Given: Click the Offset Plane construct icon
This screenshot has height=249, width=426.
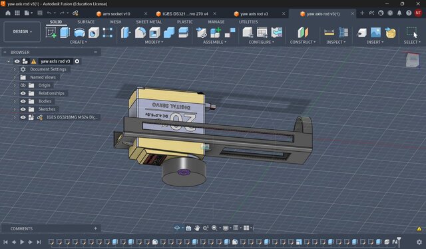Looking at the screenshot, I should click(303, 33).
